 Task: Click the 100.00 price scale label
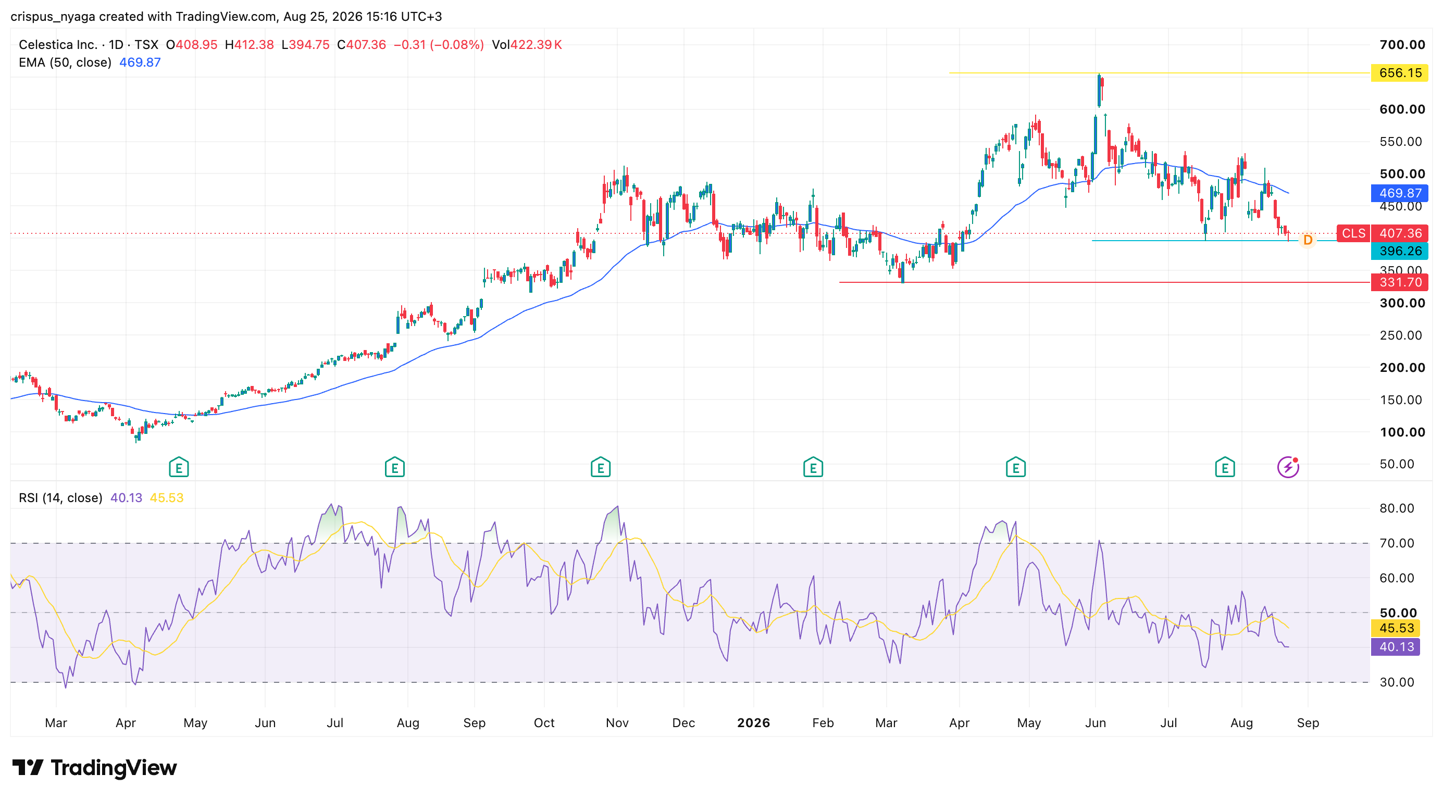coord(1402,432)
